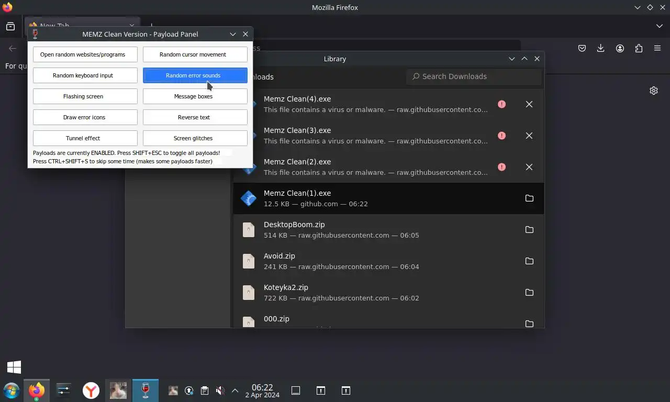Open the start menu orb
Screen dimensions: 670x402
[x=11, y=390]
